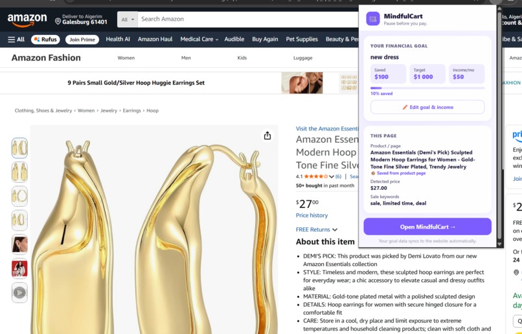
Task: Open Pet Supplies
Action: coord(302,39)
